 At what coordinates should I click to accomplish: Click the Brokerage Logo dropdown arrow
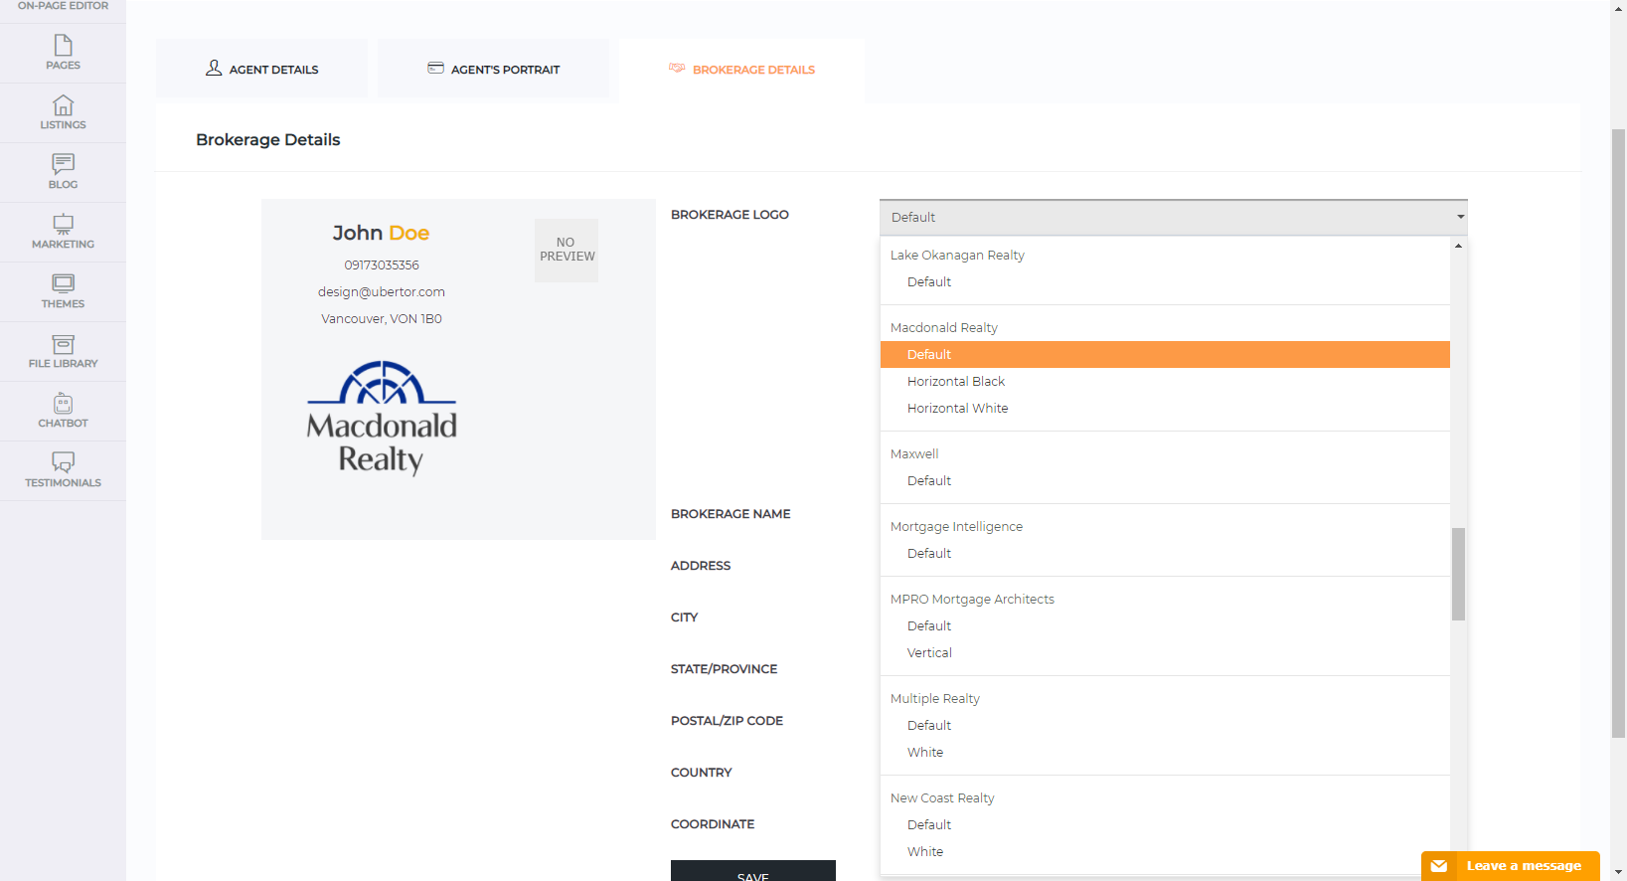click(x=1460, y=217)
